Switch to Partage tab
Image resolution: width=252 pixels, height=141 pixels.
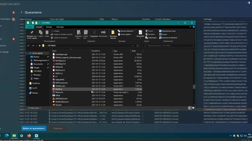coord(49,27)
